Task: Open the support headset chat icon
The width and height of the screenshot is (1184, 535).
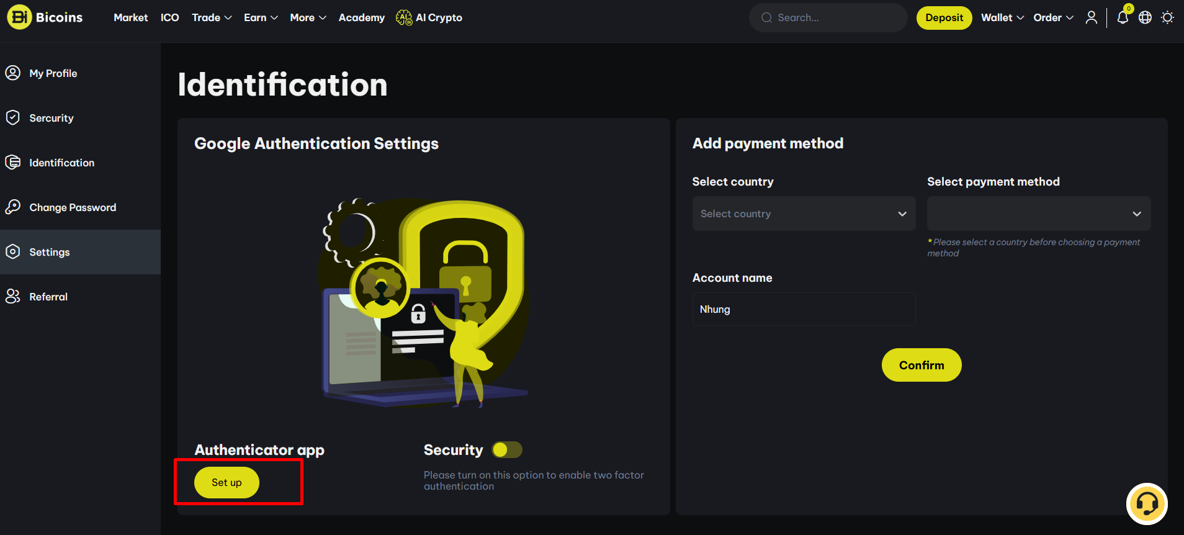Action: click(x=1147, y=504)
